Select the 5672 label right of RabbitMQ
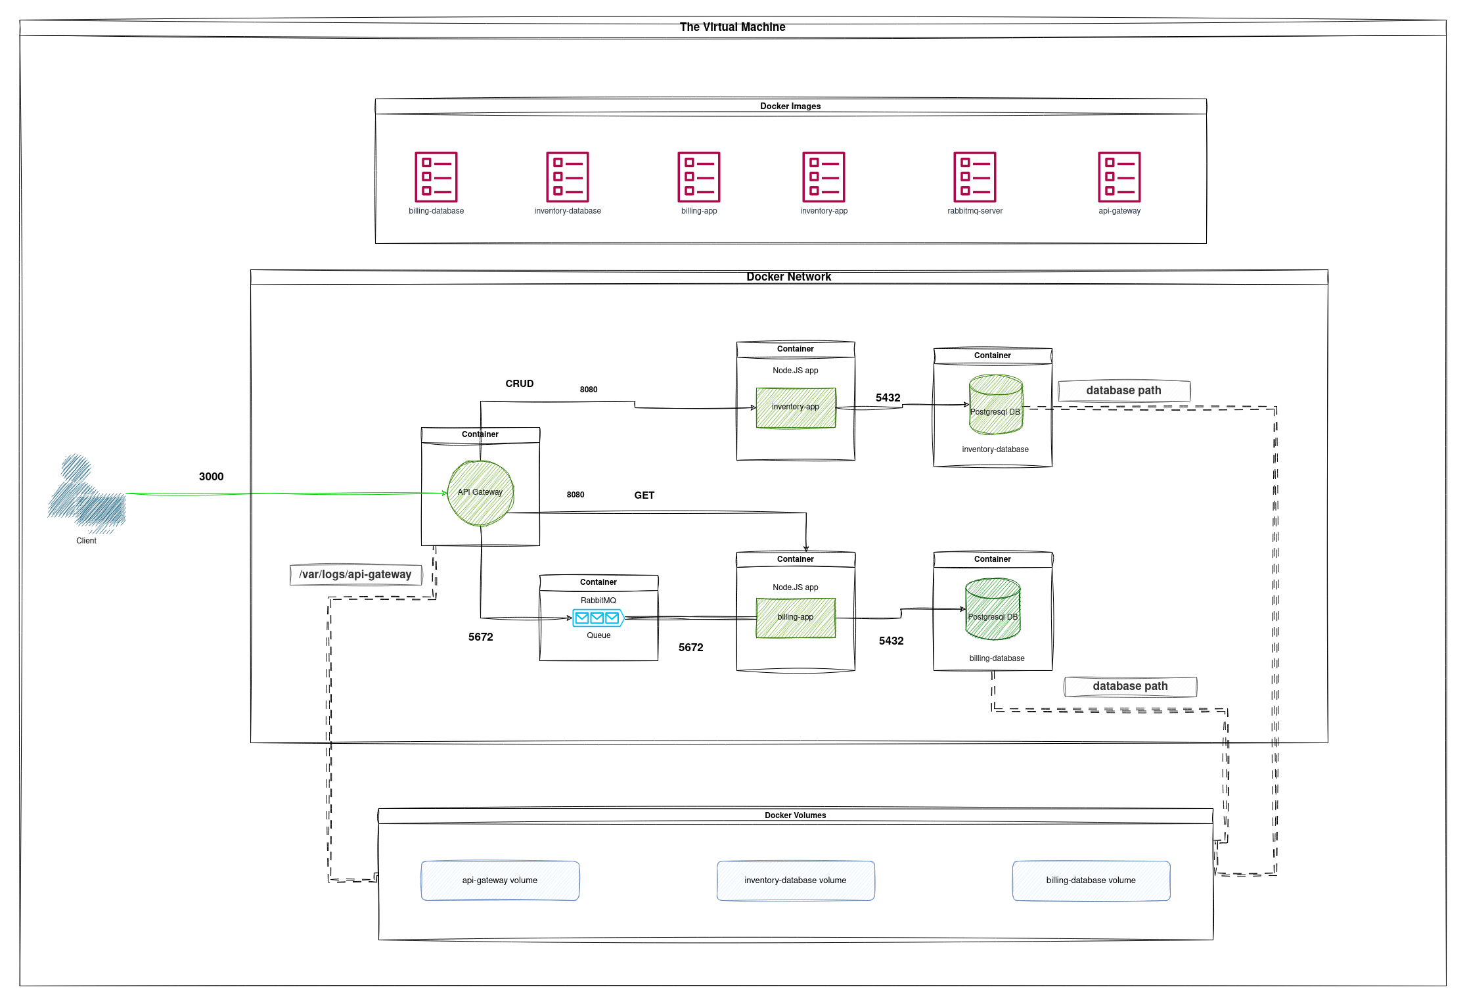Screen dimensions: 1467x1006 691,647
